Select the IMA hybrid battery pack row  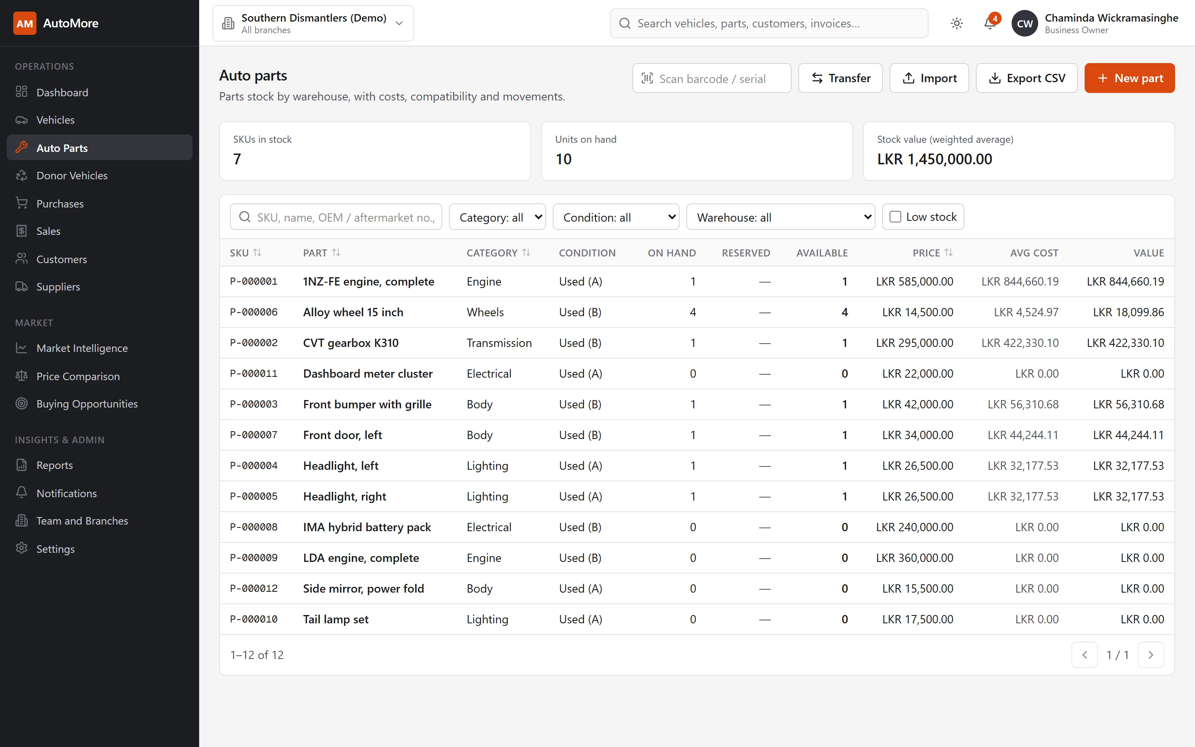coord(697,527)
